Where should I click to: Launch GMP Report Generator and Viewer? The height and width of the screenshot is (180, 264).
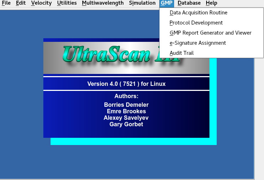(210, 33)
